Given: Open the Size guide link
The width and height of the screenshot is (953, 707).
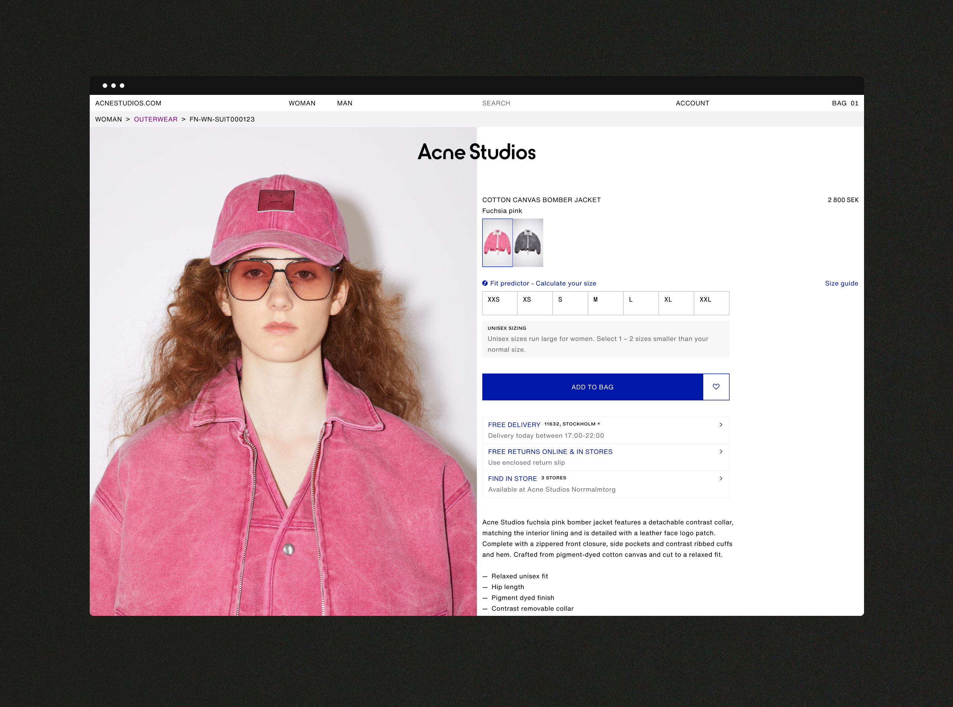Looking at the screenshot, I should tap(842, 283).
